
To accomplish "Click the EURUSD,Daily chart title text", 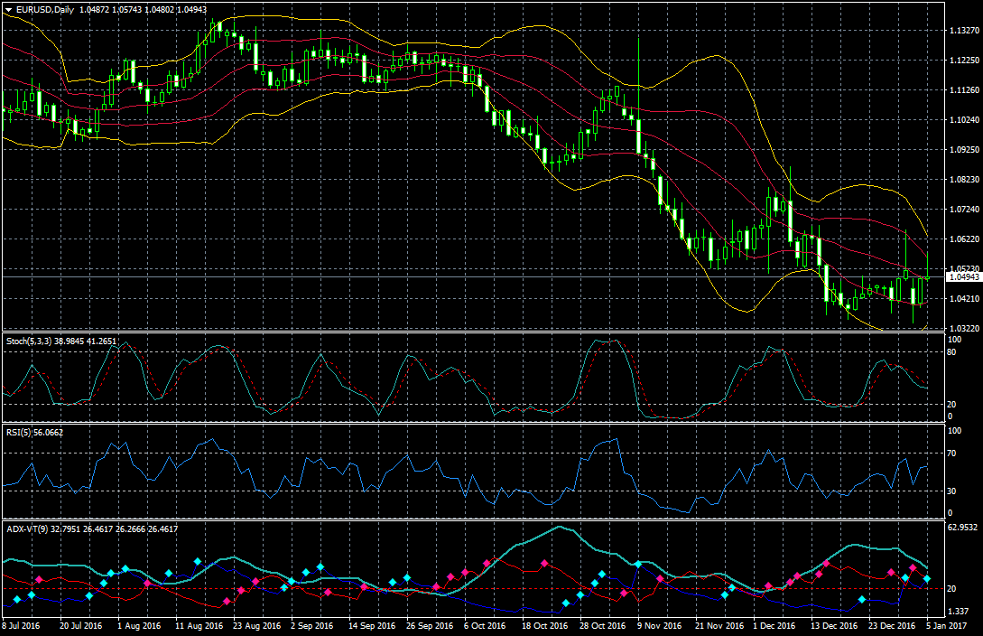I will (45, 8).
